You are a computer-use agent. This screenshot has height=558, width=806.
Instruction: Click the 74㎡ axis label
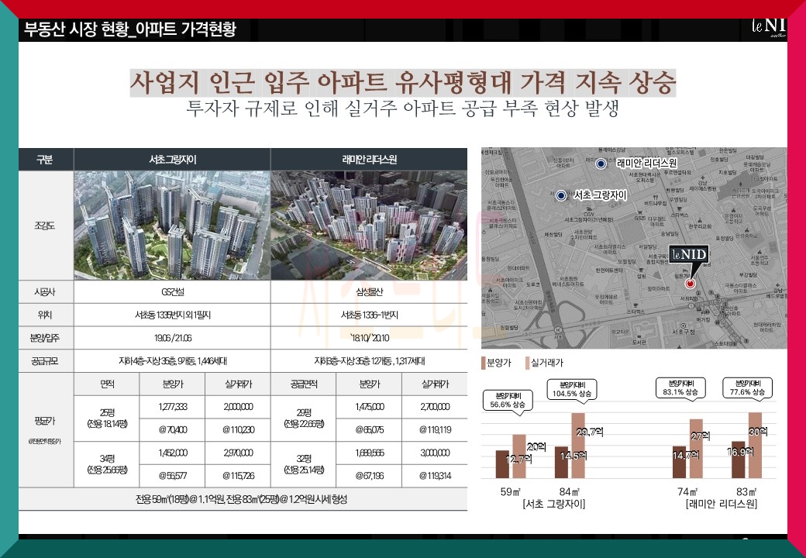pyautogui.click(x=687, y=491)
